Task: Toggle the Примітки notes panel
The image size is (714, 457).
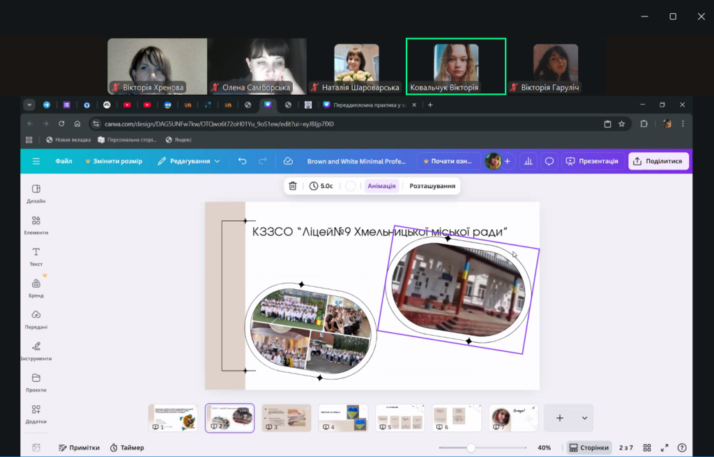Action: click(79, 447)
